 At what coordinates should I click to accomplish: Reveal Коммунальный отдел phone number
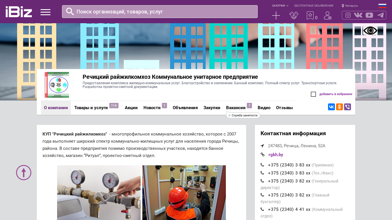[x=289, y=209]
